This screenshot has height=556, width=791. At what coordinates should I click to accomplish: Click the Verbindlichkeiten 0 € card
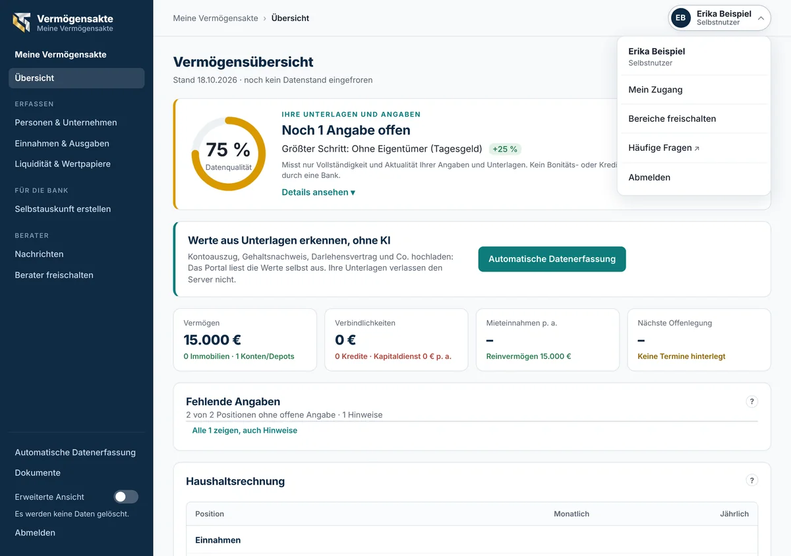pyautogui.click(x=396, y=340)
